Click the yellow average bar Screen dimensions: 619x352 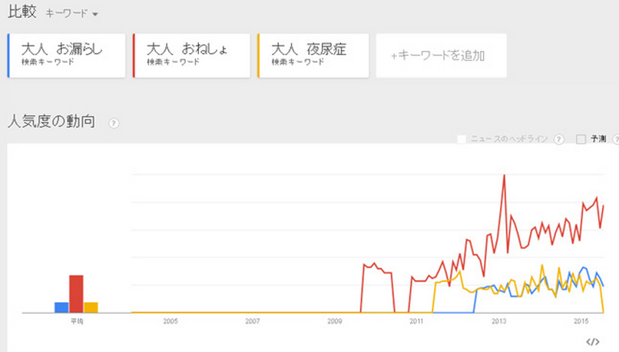(91, 308)
